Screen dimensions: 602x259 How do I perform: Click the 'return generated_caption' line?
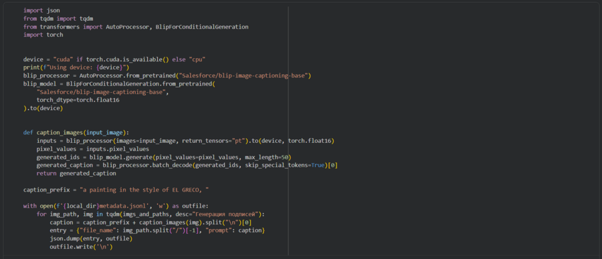coord(76,173)
